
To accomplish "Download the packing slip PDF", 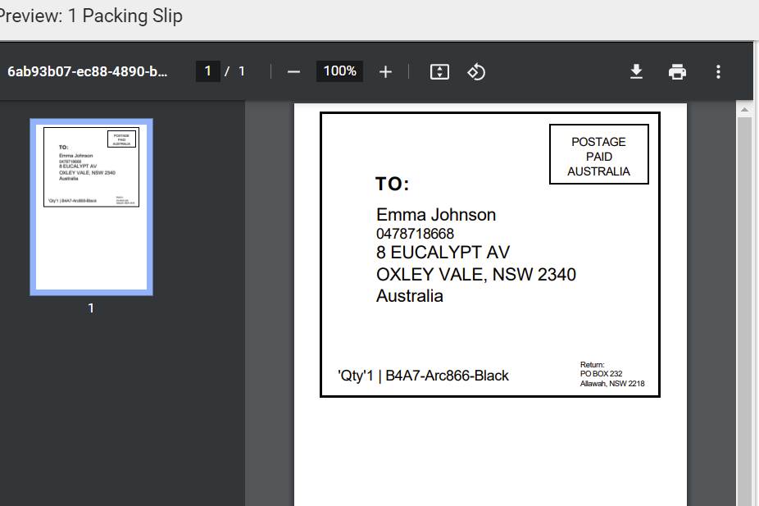I will coord(636,72).
